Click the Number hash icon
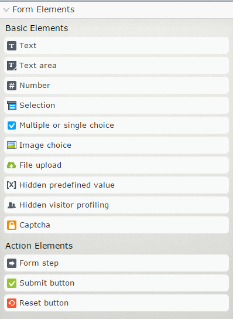Image resolution: width=233 pixels, height=319 pixels. click(12, 86)
